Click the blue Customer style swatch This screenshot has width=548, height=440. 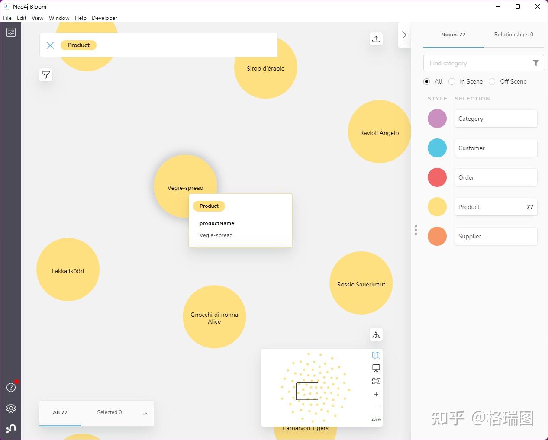(x=437, y=148)
